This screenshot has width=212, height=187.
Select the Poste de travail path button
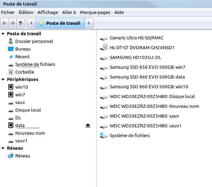(60, 23)
